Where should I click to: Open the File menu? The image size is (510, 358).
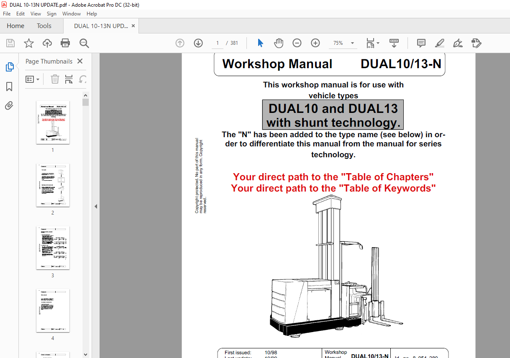(7, 14)
